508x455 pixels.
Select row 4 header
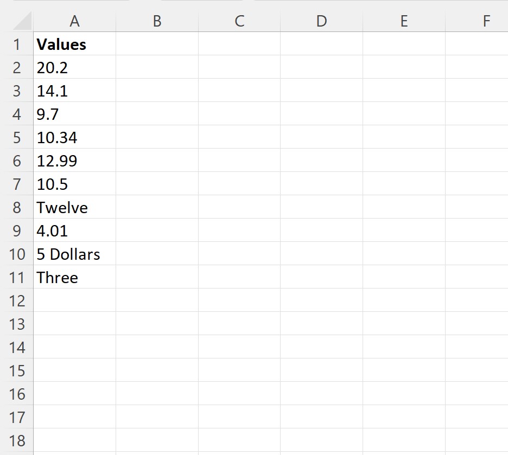click(17, 113)
